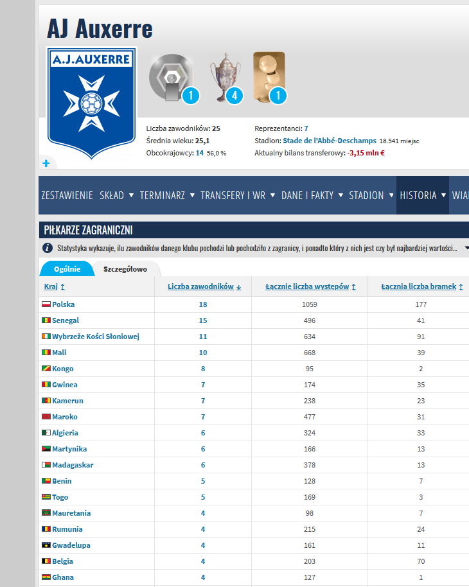Open the Polska country link
Viewport: 469px width, 587px height.
pos(64,304)
